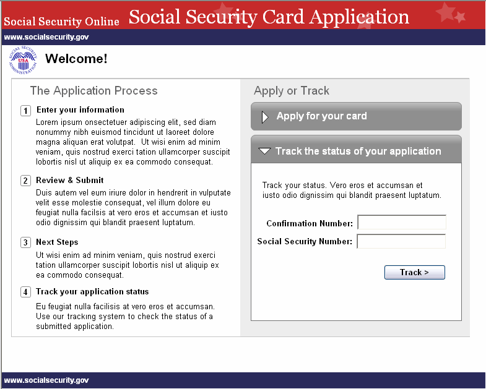Click into the Social Security Number field
Screen dimensions: 486x389
(x=401, y=241)
